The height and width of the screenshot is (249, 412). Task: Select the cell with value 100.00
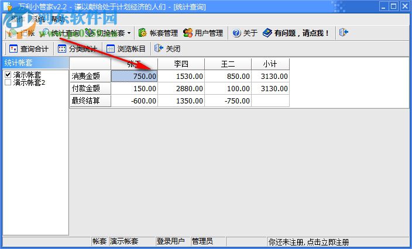click(x=228, y=88)
